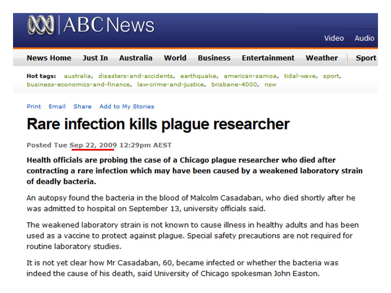
Task: Click the 'Hot tags:' label
Action: click(41, 76)
